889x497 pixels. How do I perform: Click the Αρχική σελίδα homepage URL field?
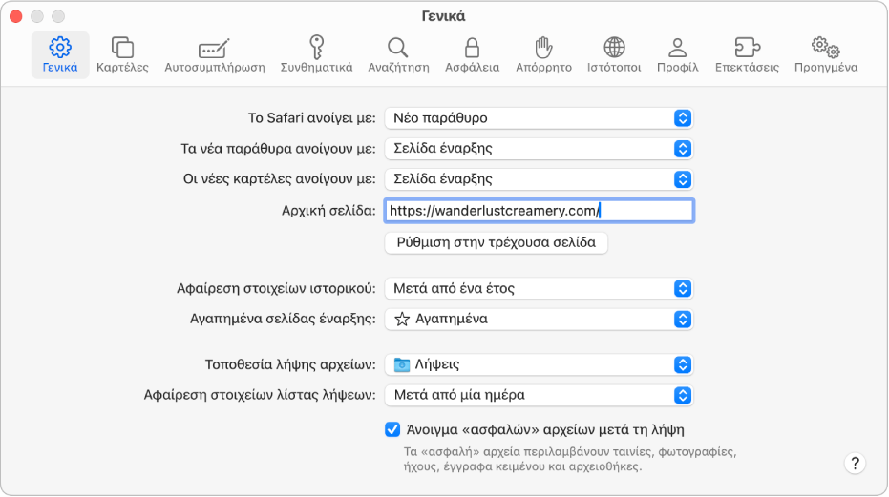point(539,211)
